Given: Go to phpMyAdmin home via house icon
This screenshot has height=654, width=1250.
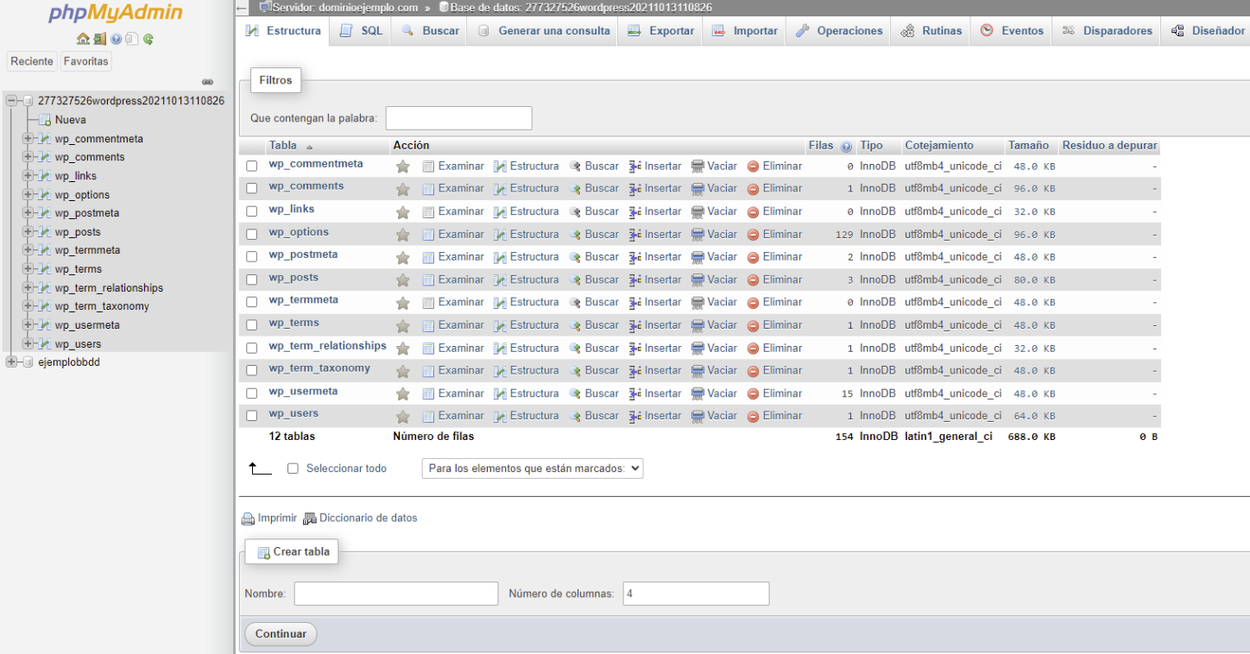Looking at the screenshot, I should 83,39.
